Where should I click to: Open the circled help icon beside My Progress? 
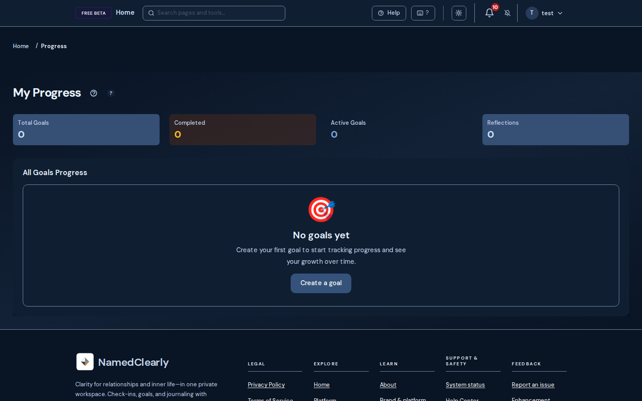tap(94, 93)
